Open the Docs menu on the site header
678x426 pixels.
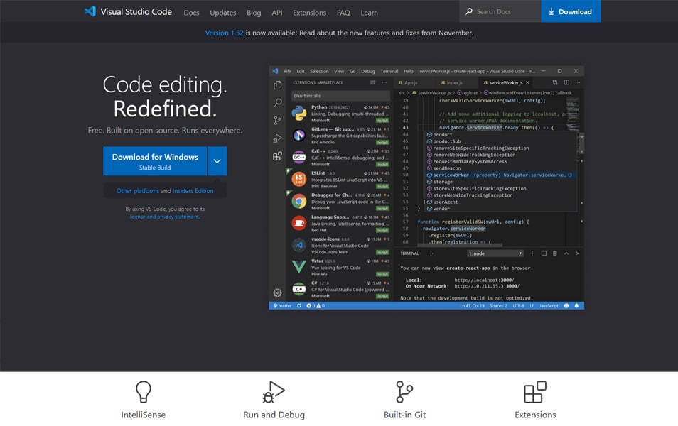point(190,12)
